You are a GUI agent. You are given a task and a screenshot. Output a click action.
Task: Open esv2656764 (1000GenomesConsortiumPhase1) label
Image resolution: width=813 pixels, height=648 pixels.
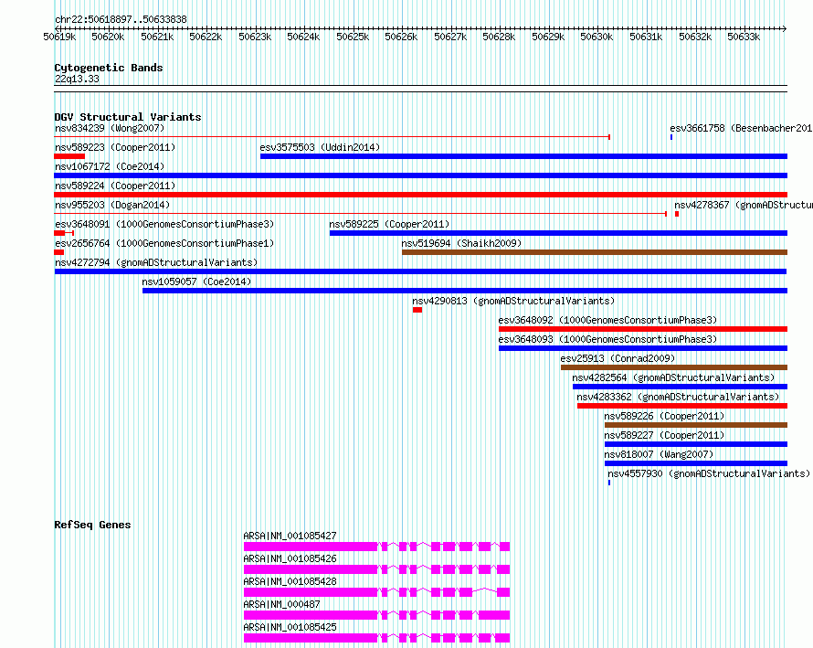coord(164,243)
